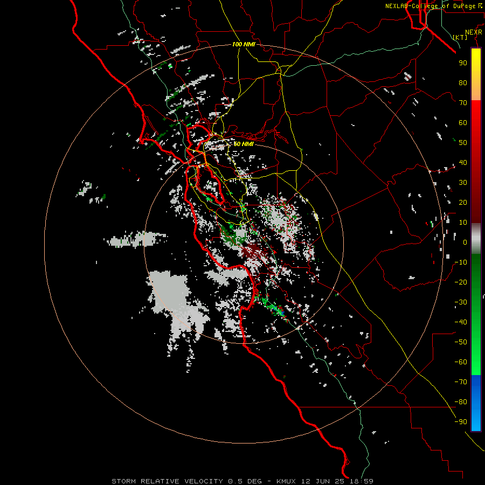Click the "100 NMI" range ring label
Viewport: 485px width, 485px height.
click(244, 45)
